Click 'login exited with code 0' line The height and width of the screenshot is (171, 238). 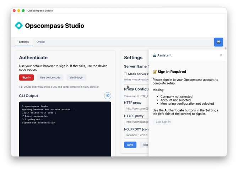tap(39, 112)
